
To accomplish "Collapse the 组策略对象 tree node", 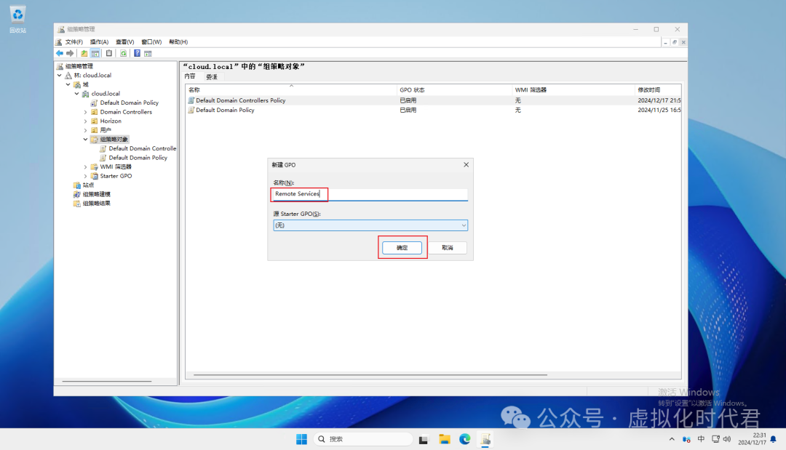I will pos(85,140).
